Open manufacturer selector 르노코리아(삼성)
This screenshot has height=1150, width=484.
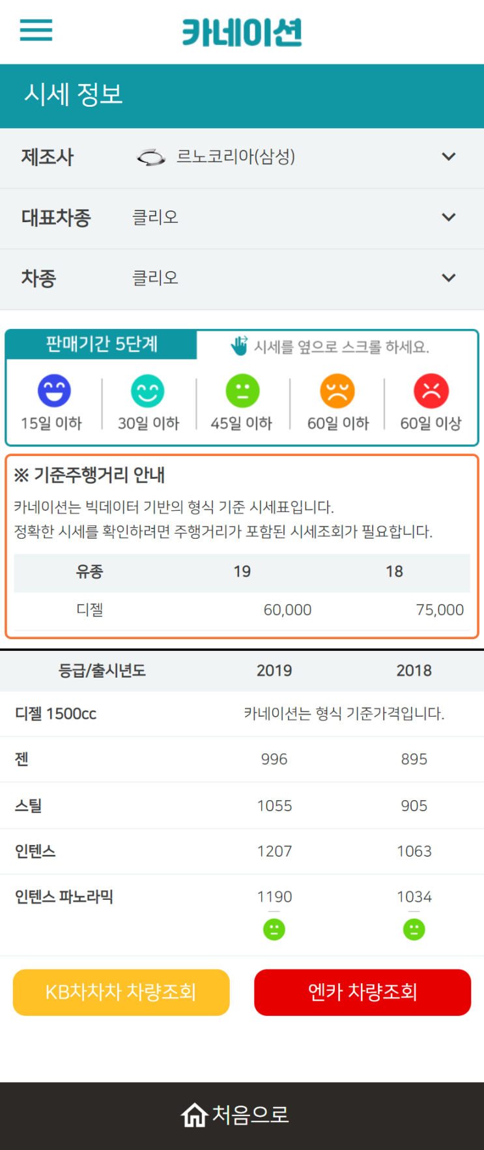pyautogui.click(x=242, y=158)
